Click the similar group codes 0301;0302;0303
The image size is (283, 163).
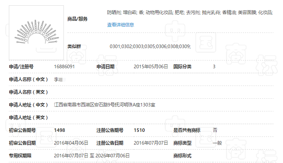tap(150, 46)
